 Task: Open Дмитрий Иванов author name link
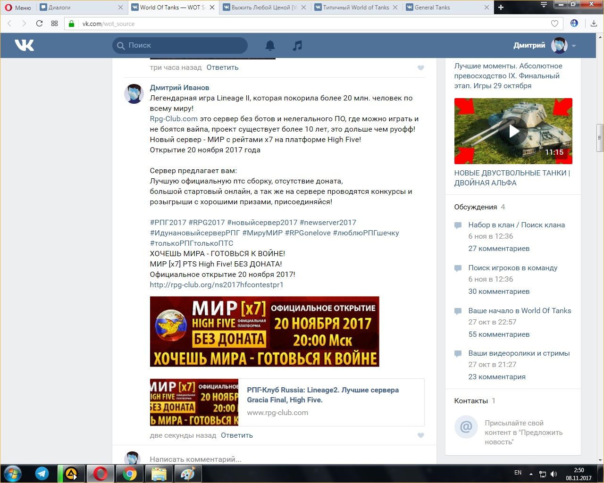pos(179,88)
